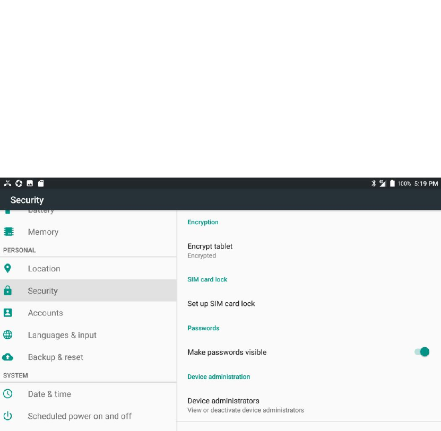Click the Security padlock icon
The width and height of the screenshot is (441, 431).
[8, 291]
